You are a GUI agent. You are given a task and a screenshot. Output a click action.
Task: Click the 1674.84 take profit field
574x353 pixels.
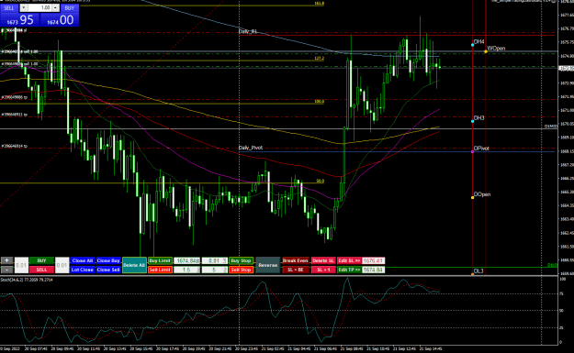click(373, 270)
